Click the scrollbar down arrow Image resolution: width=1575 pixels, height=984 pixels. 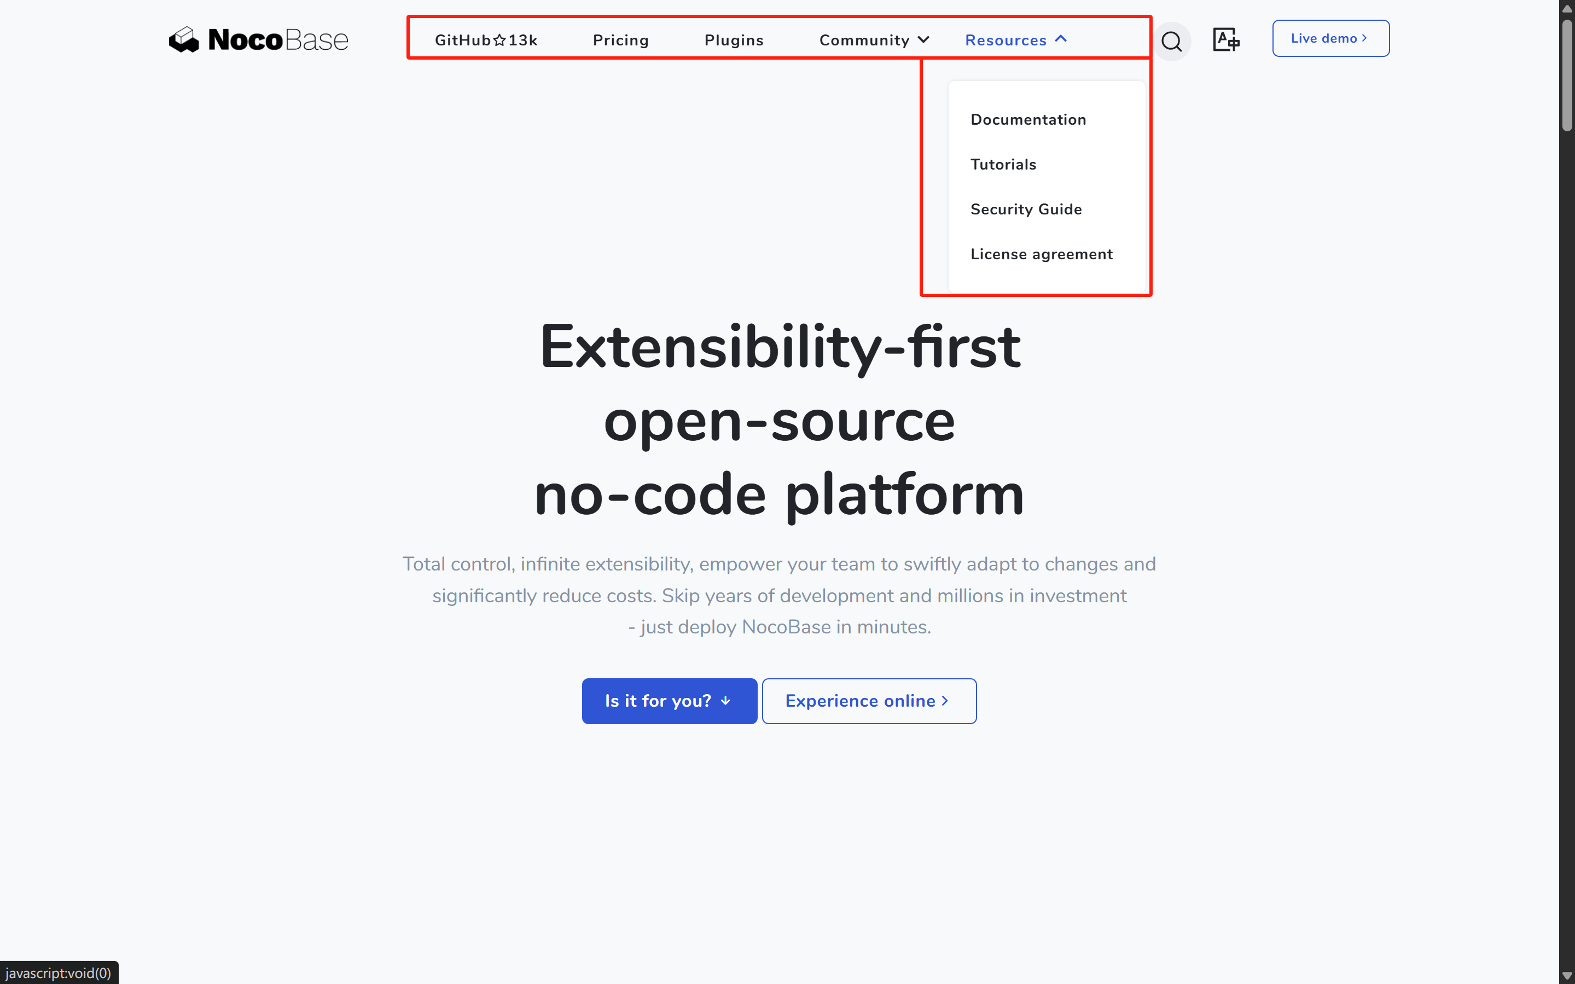tap(1567, 976)
